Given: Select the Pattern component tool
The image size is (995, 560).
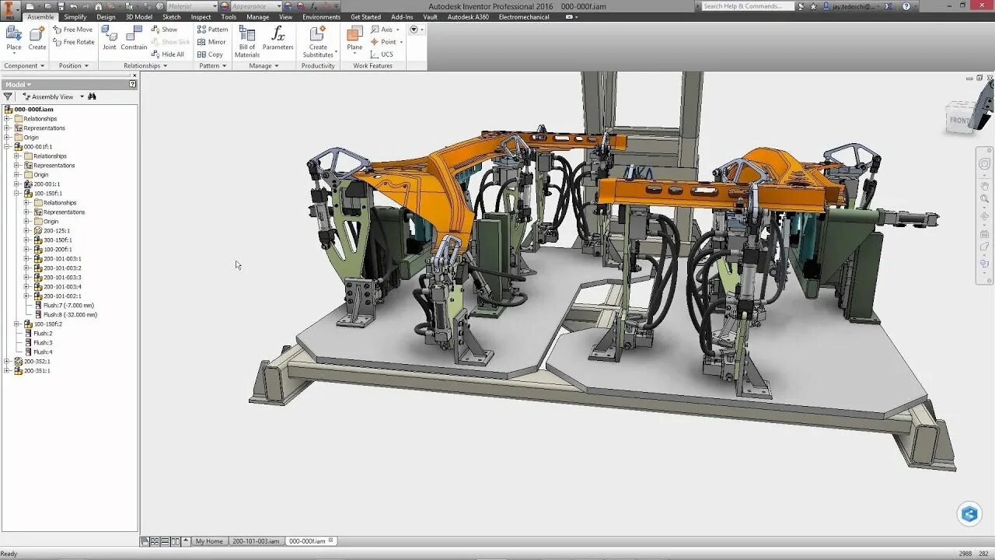Looking at the screenshot, I should point(212,30).
